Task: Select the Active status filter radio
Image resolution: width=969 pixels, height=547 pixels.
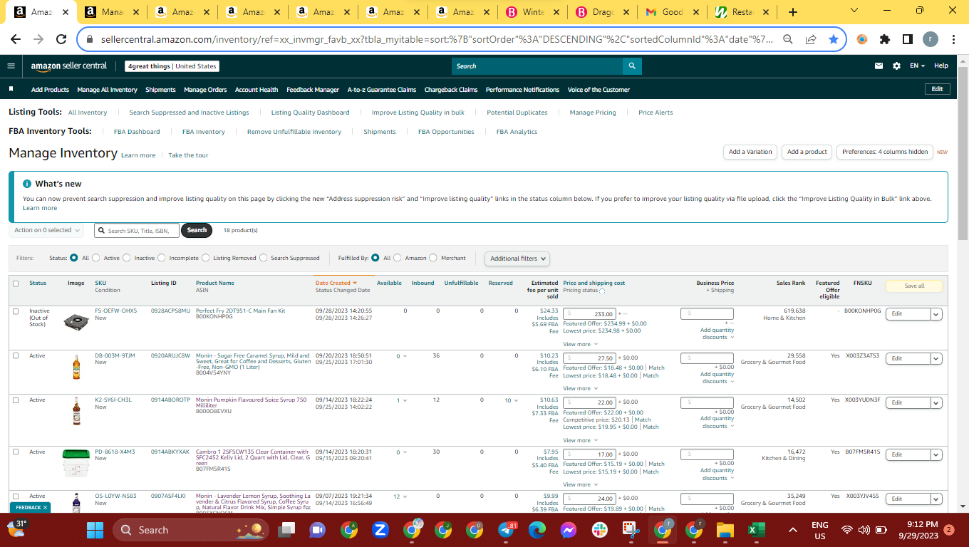Action: point(97,258)
